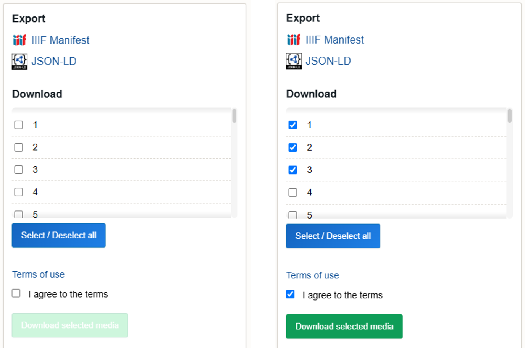Check item 3 in the left download list
Image resolution: width=525 pixels, height=348 pixels.
[18, 170]
